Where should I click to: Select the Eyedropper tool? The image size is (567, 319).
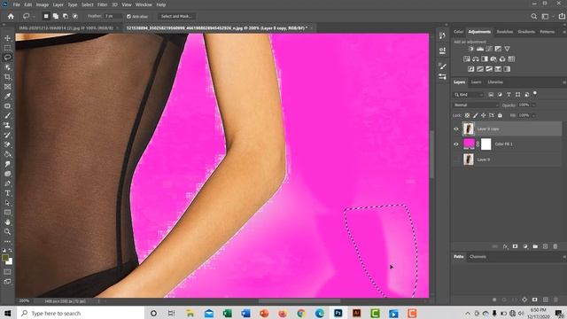coord(7,97)
